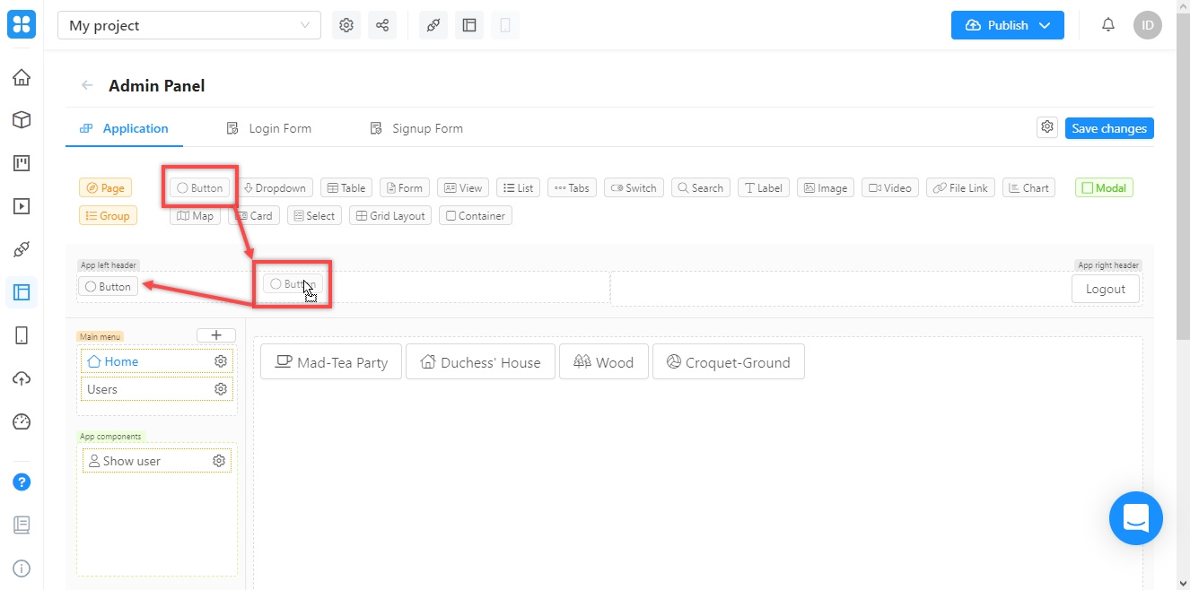Click the back arrow beside Admin Panel
The height and width of the screenshot is (590, 1190).
click(87, 86)
